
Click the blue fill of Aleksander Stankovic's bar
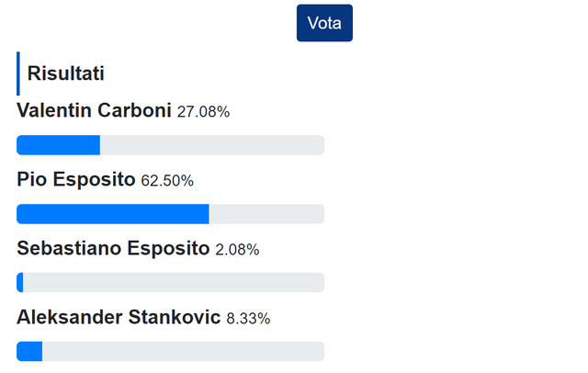[x=29, y=352]
